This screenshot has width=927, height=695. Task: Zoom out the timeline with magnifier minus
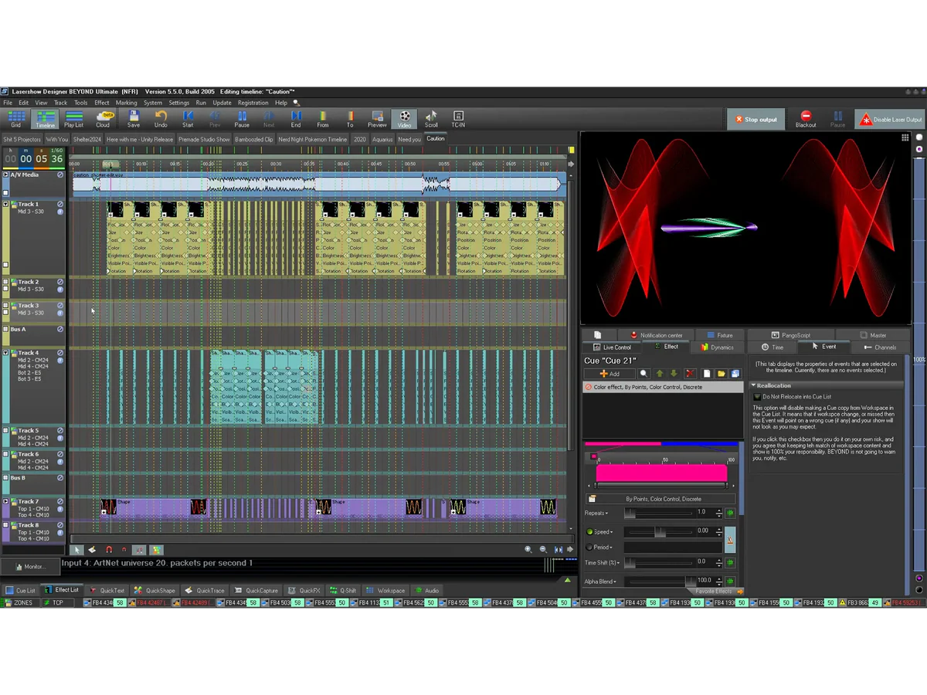(543, 550)
